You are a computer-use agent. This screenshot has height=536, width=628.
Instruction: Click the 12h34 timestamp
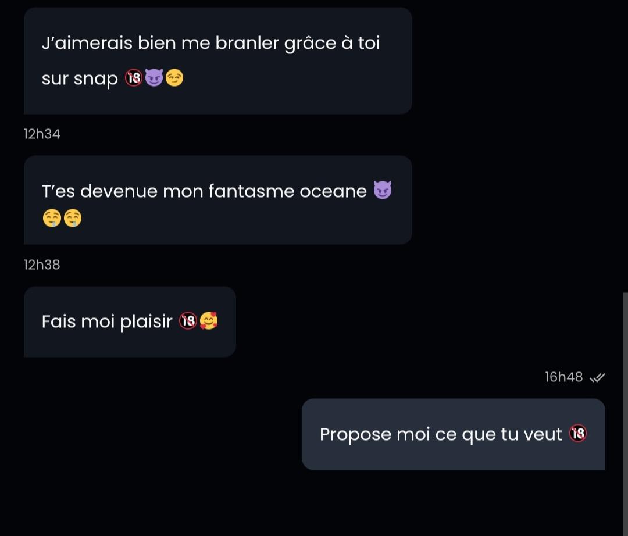[42, 134]
